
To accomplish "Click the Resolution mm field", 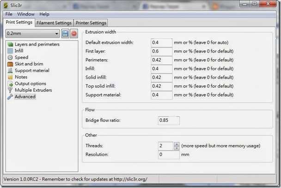I will click(x=169, y=155).
